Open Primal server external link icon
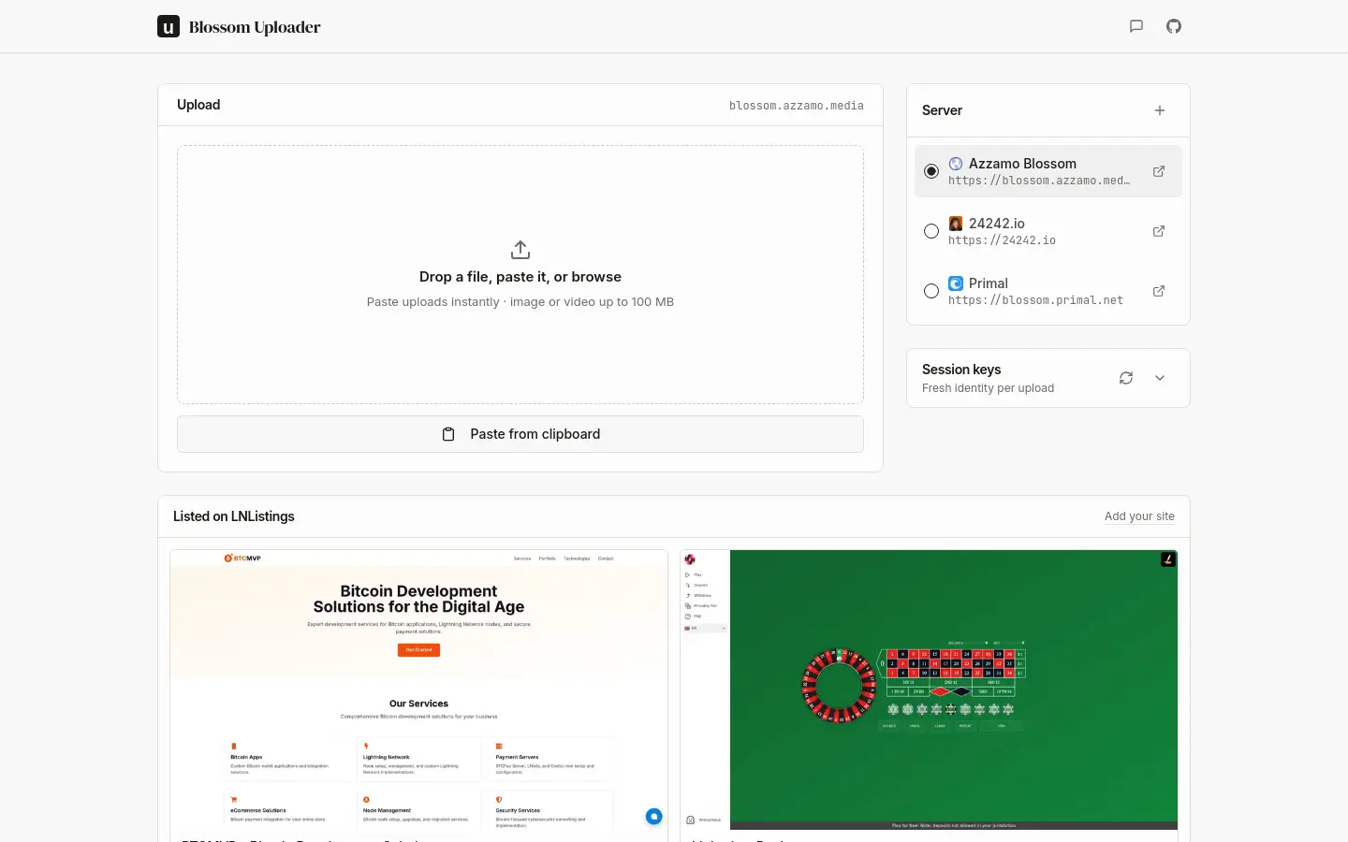This screenshot has width=1348, height=842. pyautogui.click(x=1159, y=291)
